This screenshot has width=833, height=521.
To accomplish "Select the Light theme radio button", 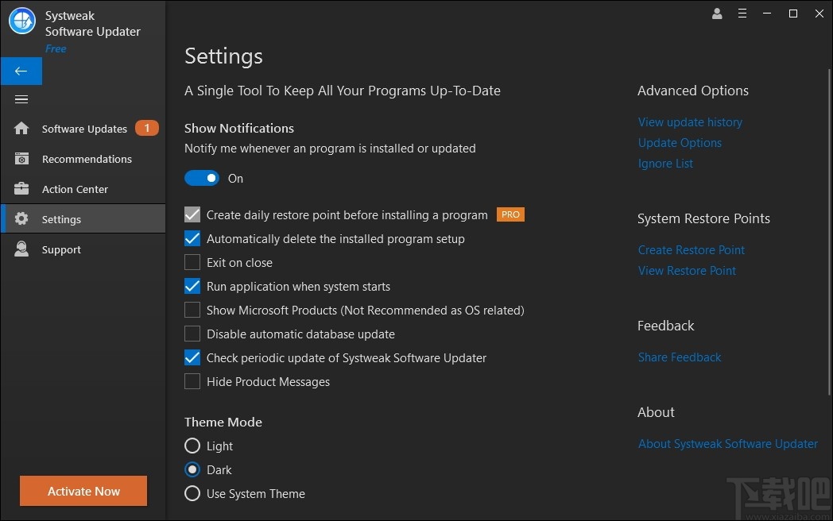I will pyautogui.click(x=192, y=446).
